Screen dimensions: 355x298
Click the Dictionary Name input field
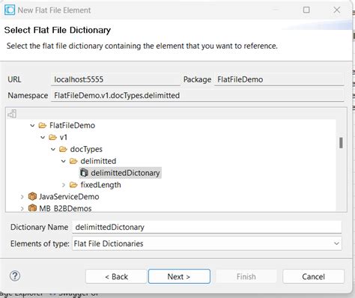click(207, 227)
